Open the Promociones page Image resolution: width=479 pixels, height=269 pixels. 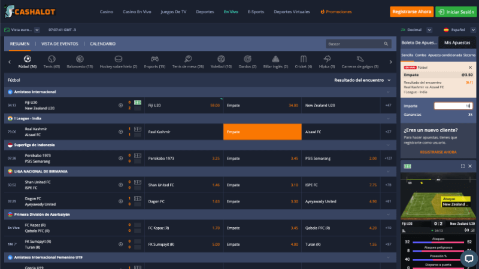tap(336, 12)
